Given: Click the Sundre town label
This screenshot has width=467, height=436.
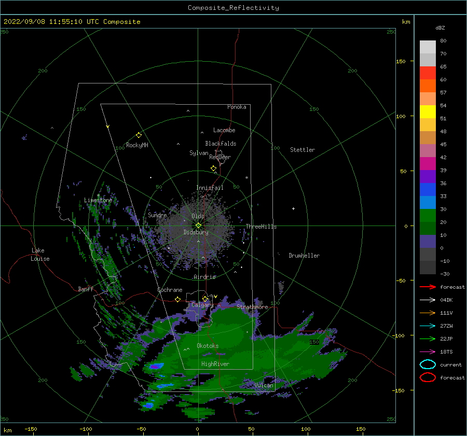Looking at the screenshot, I should point(157,215).
